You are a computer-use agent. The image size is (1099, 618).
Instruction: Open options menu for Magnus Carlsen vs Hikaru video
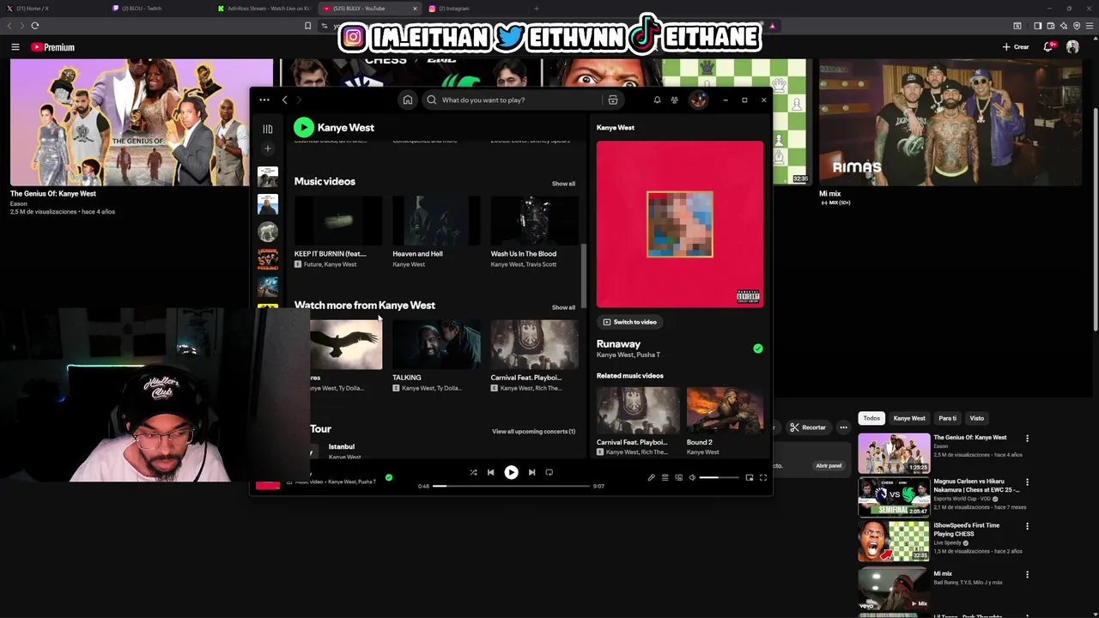point(1027,482)
